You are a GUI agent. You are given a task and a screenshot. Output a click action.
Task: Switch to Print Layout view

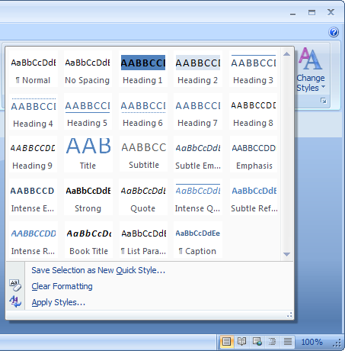click(x=226, y=342)
